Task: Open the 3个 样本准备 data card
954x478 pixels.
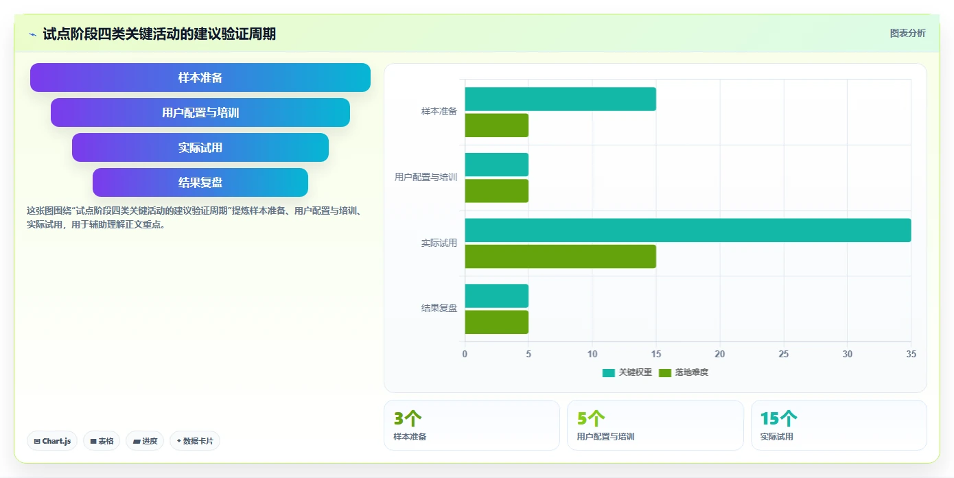Action: pos(472,425)
